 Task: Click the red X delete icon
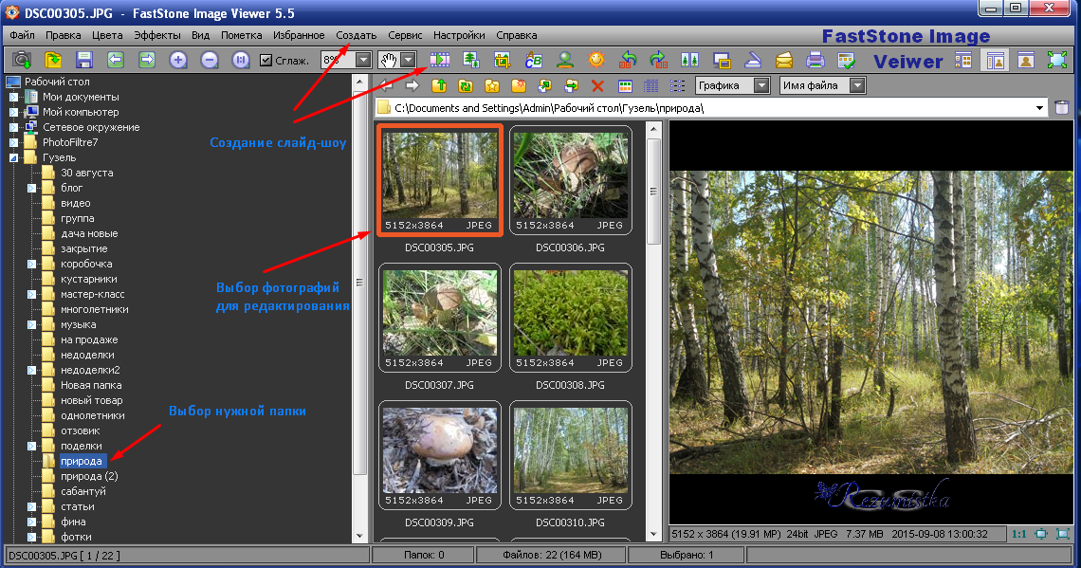click(597, 85)
